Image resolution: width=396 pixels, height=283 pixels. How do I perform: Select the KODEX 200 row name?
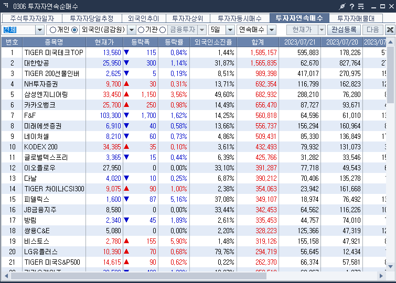coord(41,147)
